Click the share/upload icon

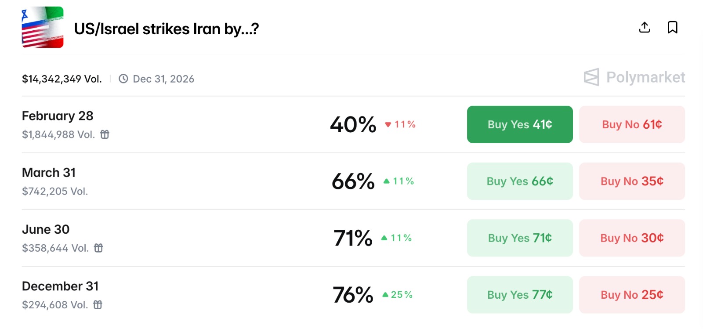tap(645, 27)
